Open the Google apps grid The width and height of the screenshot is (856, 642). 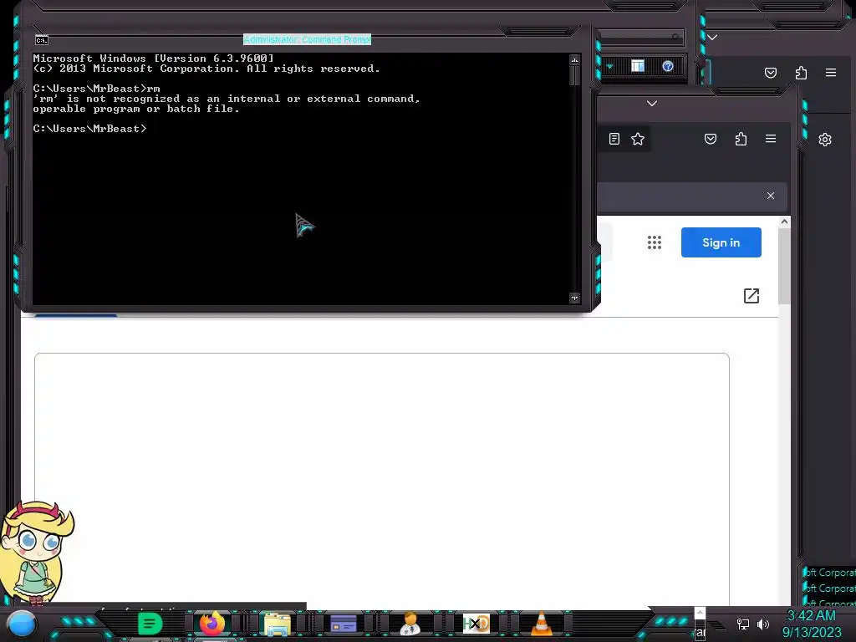click(x=654, y=242)
